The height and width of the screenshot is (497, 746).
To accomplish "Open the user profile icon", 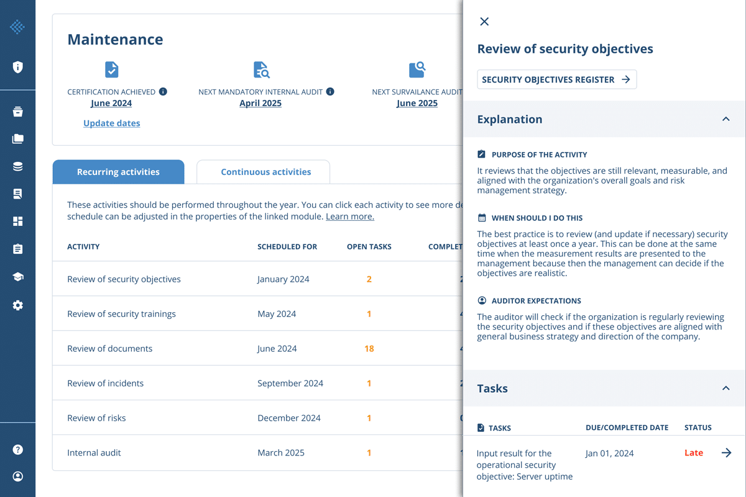I will (x=17, y=477).
